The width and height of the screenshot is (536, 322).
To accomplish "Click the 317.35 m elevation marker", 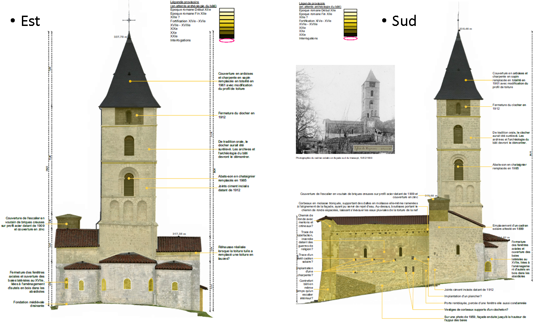I will point(180,234).
